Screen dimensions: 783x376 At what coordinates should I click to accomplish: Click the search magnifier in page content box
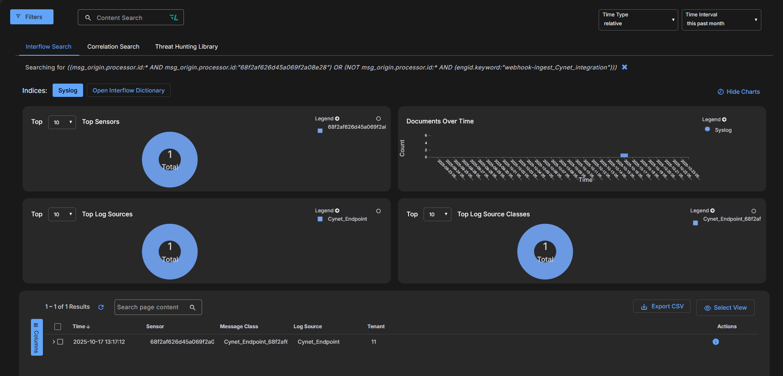coord(193,307)
